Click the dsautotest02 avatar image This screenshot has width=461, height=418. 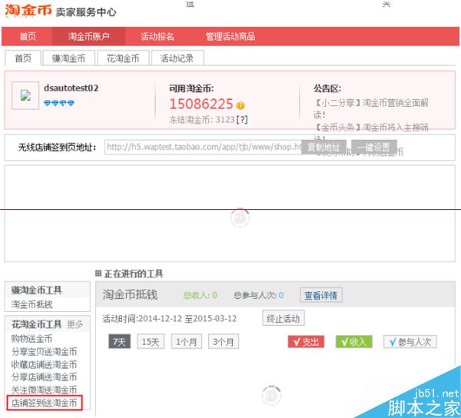[25, 95]
